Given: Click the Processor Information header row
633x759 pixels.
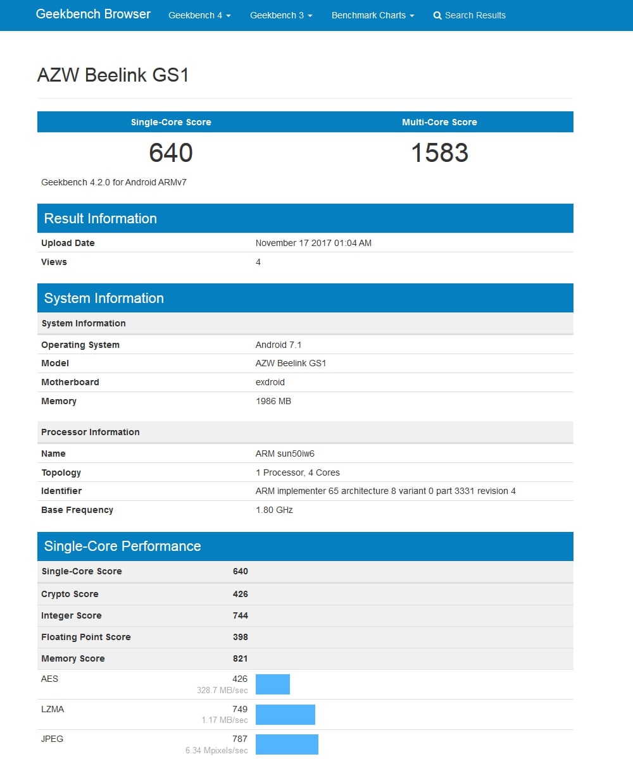Looking at the screenshot, I should pyautogui.click(x=91, y=432).
